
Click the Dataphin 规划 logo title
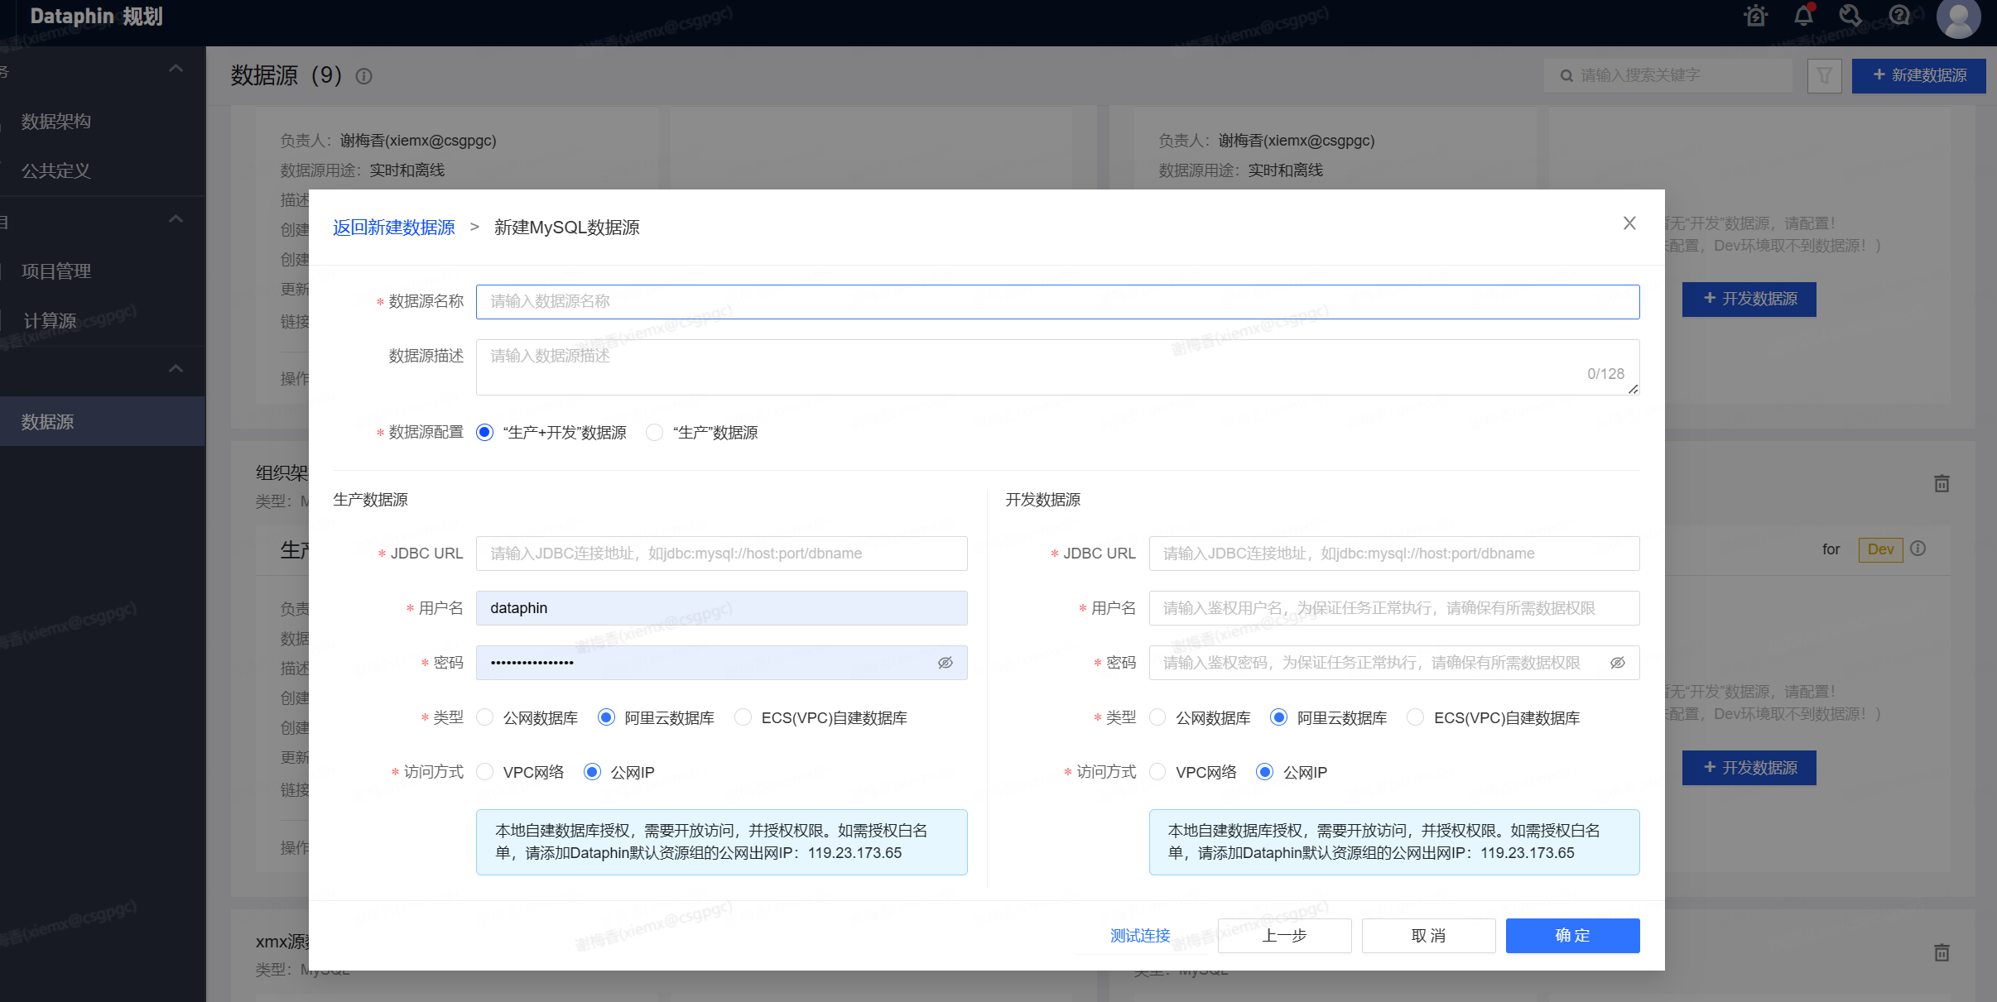[x=96, y=17]
